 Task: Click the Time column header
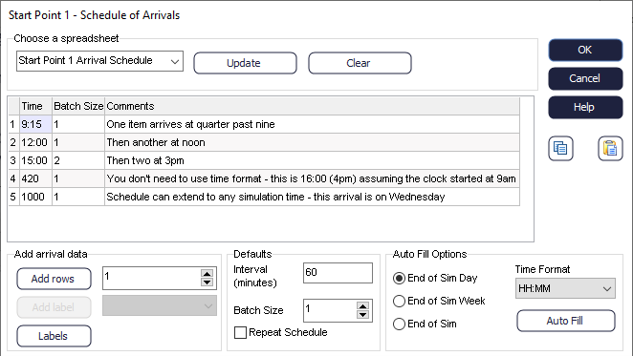35,106
